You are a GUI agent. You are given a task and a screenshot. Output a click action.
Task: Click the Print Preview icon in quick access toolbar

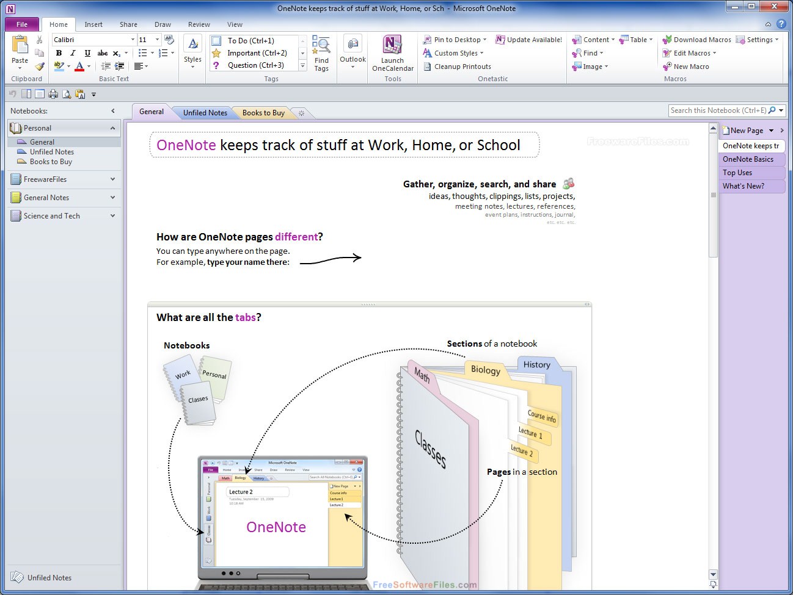(x=67, y=94)
